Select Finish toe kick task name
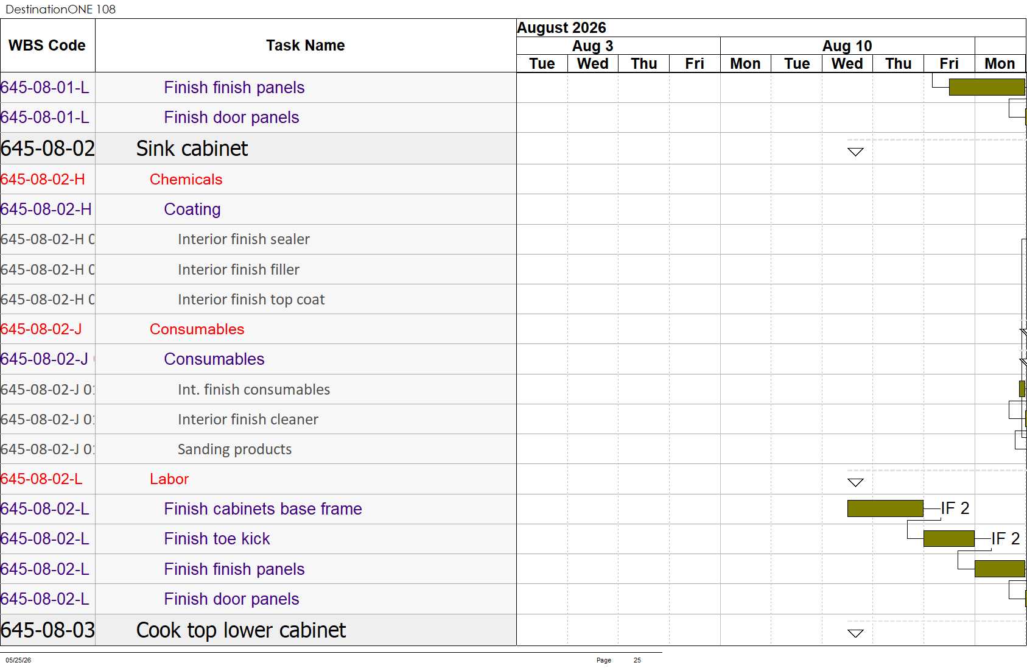Viewport: 1027px width, 668px height. point(217,538)
